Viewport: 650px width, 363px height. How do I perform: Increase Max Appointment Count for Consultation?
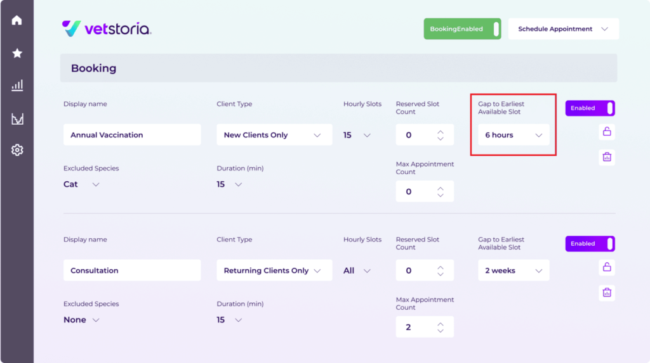click(x=441, y=323)
